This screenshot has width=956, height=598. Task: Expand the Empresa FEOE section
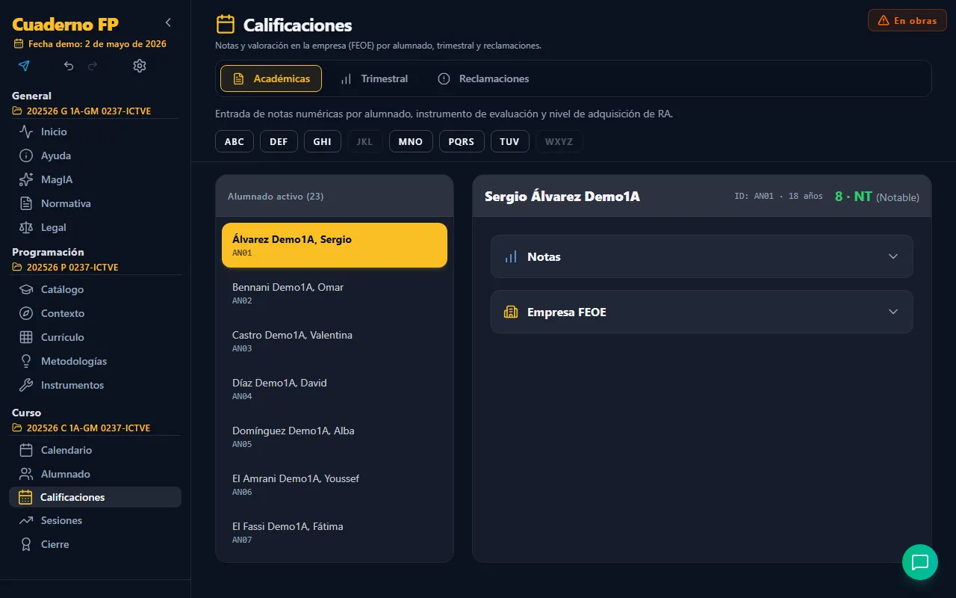(702, 312)
